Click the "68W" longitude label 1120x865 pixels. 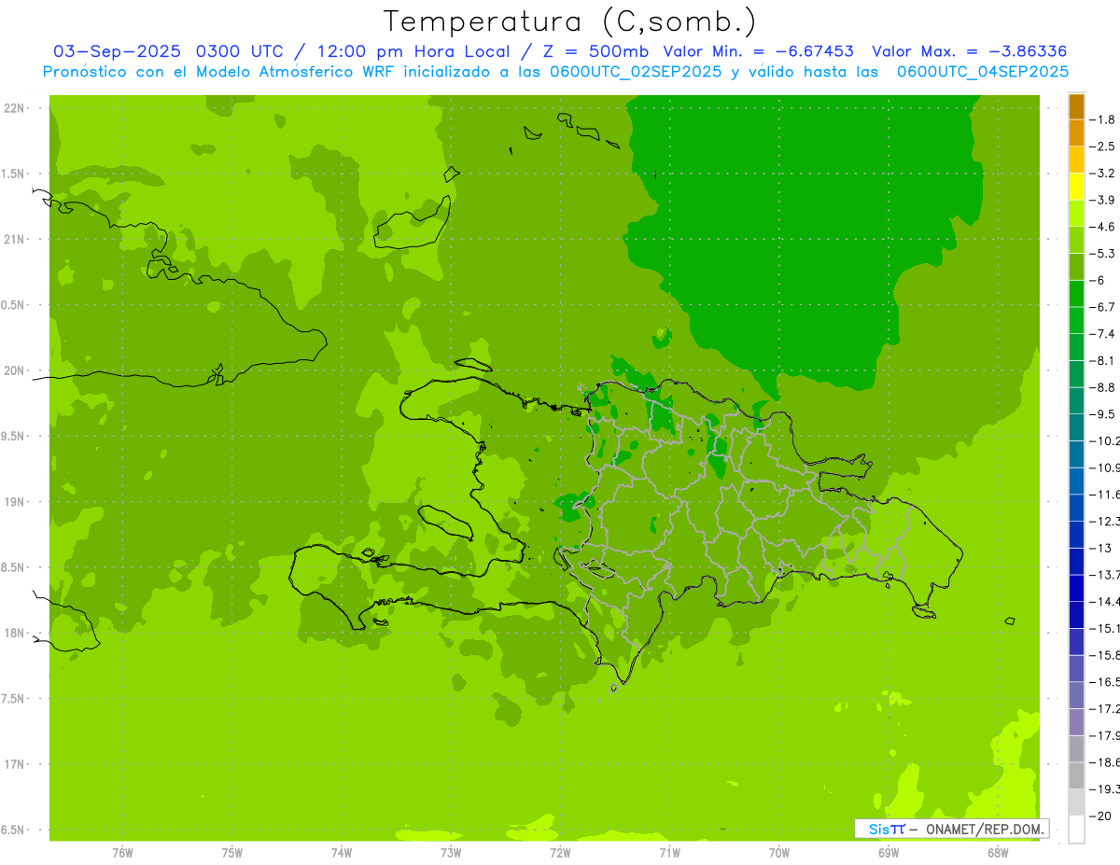coord(998,853)
